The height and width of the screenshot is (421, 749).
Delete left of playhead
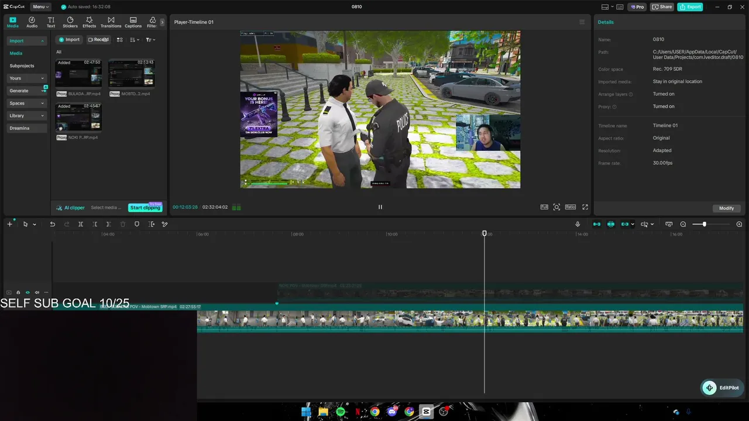coord(95,224)
